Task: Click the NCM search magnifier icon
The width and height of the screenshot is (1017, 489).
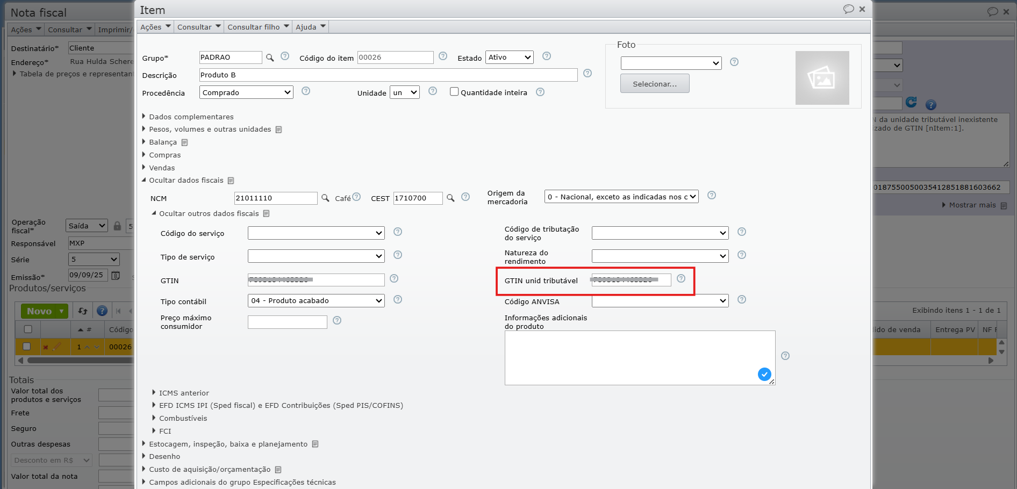Action: tap(325, 198)
